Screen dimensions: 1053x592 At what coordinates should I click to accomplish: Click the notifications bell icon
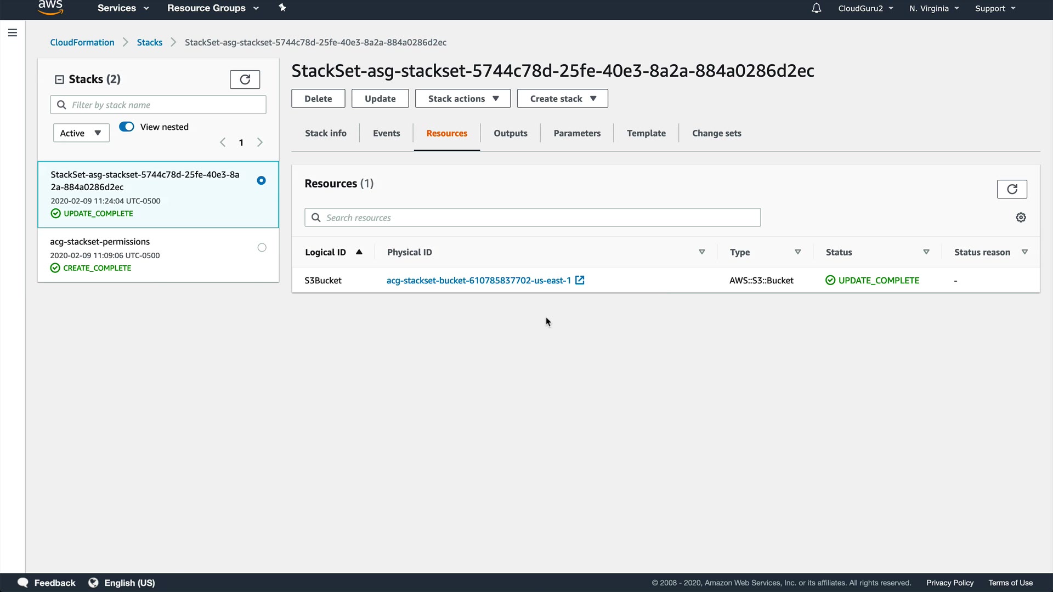(x=816, y=8)
